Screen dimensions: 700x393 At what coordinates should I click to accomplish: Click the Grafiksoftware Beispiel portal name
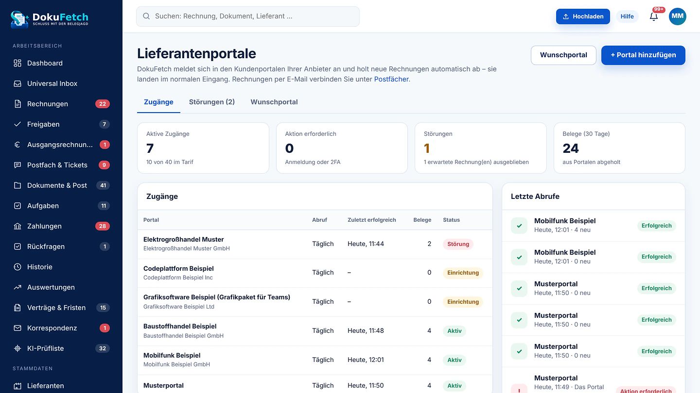tap(217, 297)
